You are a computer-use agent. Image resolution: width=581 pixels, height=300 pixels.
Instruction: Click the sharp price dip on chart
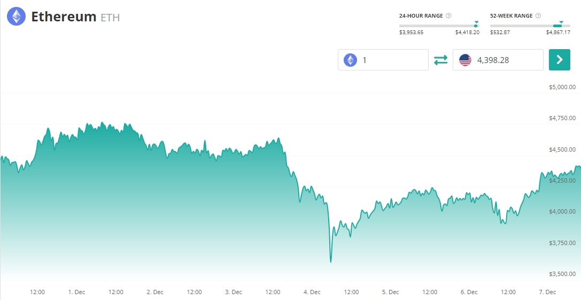pyautogui.click(x=331, y=261)
